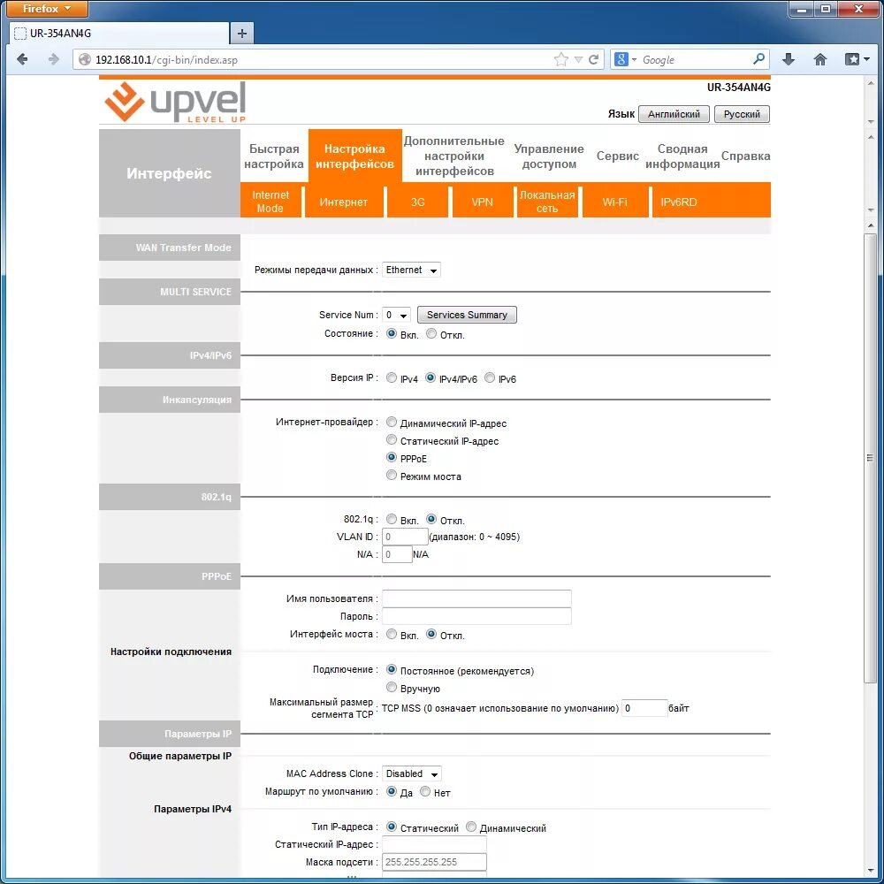
Task: Switch to Wi-Fi tab
Action: pos(614,202)
